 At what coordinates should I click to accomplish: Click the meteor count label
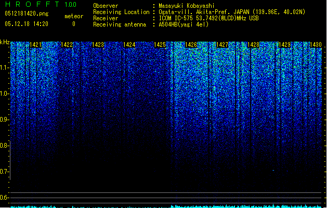[74, 16]
